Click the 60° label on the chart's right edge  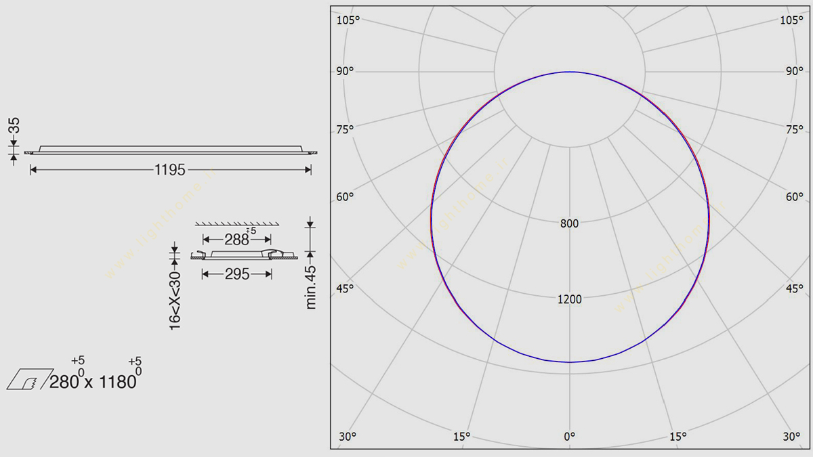[795, 197]
